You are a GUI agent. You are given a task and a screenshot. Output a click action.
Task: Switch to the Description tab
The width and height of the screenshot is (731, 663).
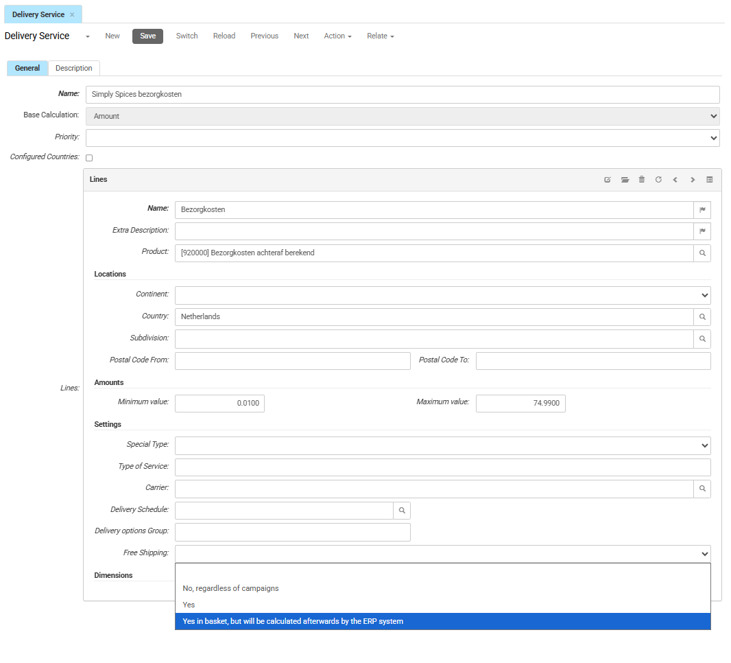pyautogui.click(x=73, y=68)
